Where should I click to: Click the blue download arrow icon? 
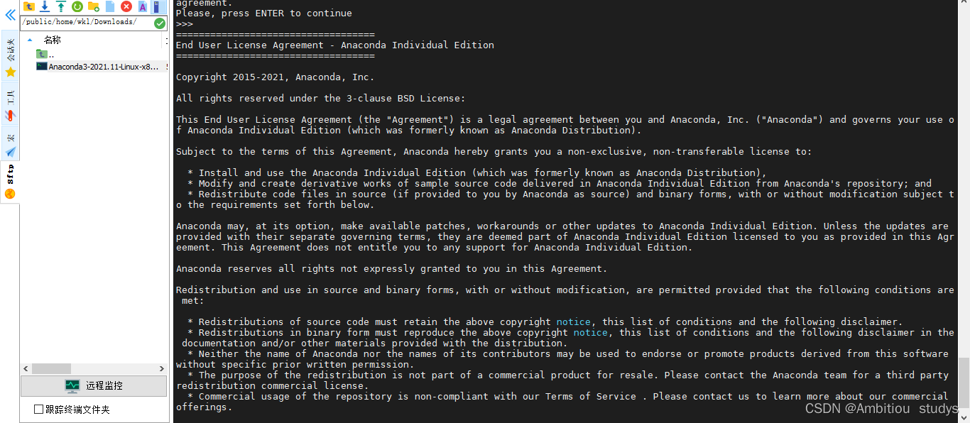point(45,6)
